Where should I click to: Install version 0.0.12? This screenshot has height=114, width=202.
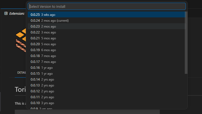(42, 91)
